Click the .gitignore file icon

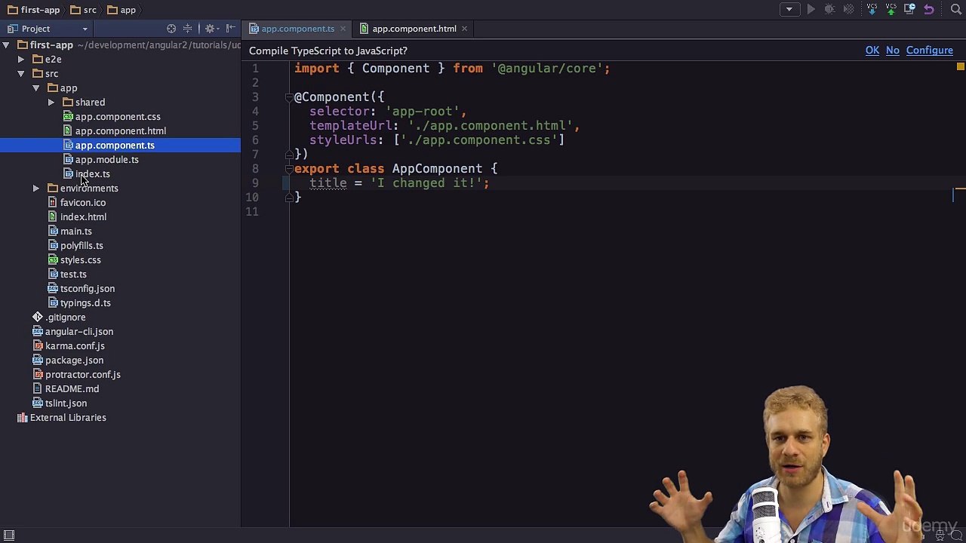pyautogui.click(x=38, y=317)
